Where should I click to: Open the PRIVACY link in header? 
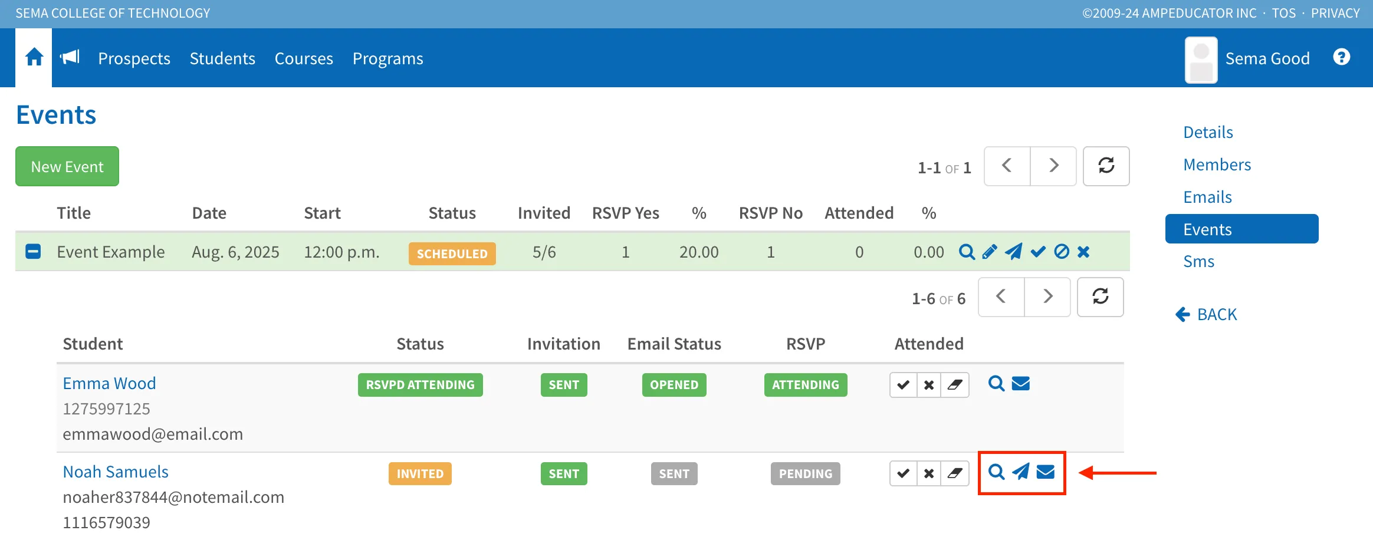coord(1335,13)
